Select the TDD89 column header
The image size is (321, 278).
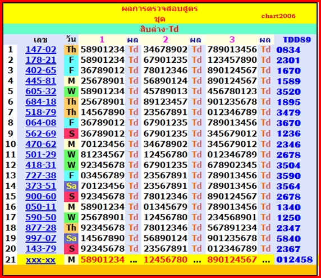[x=297, y=40]
